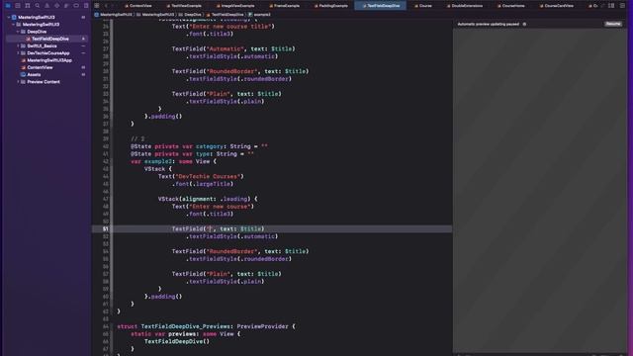The height and width of the screenshot is (356, 633).
Task: Switch to the DoubleExtensions tab
Action: [465, 6]
